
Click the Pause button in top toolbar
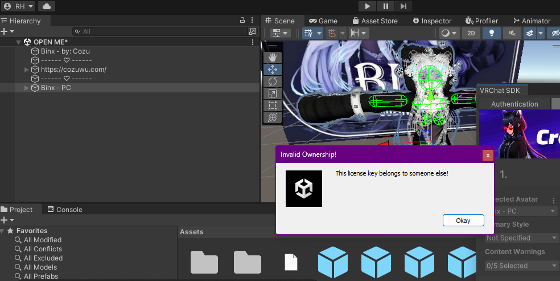386,6
